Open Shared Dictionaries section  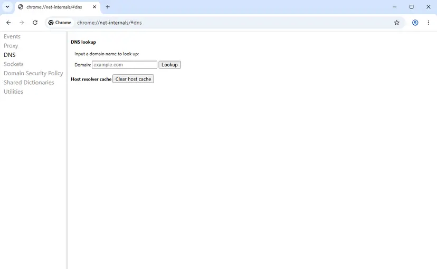click(28, 82)
